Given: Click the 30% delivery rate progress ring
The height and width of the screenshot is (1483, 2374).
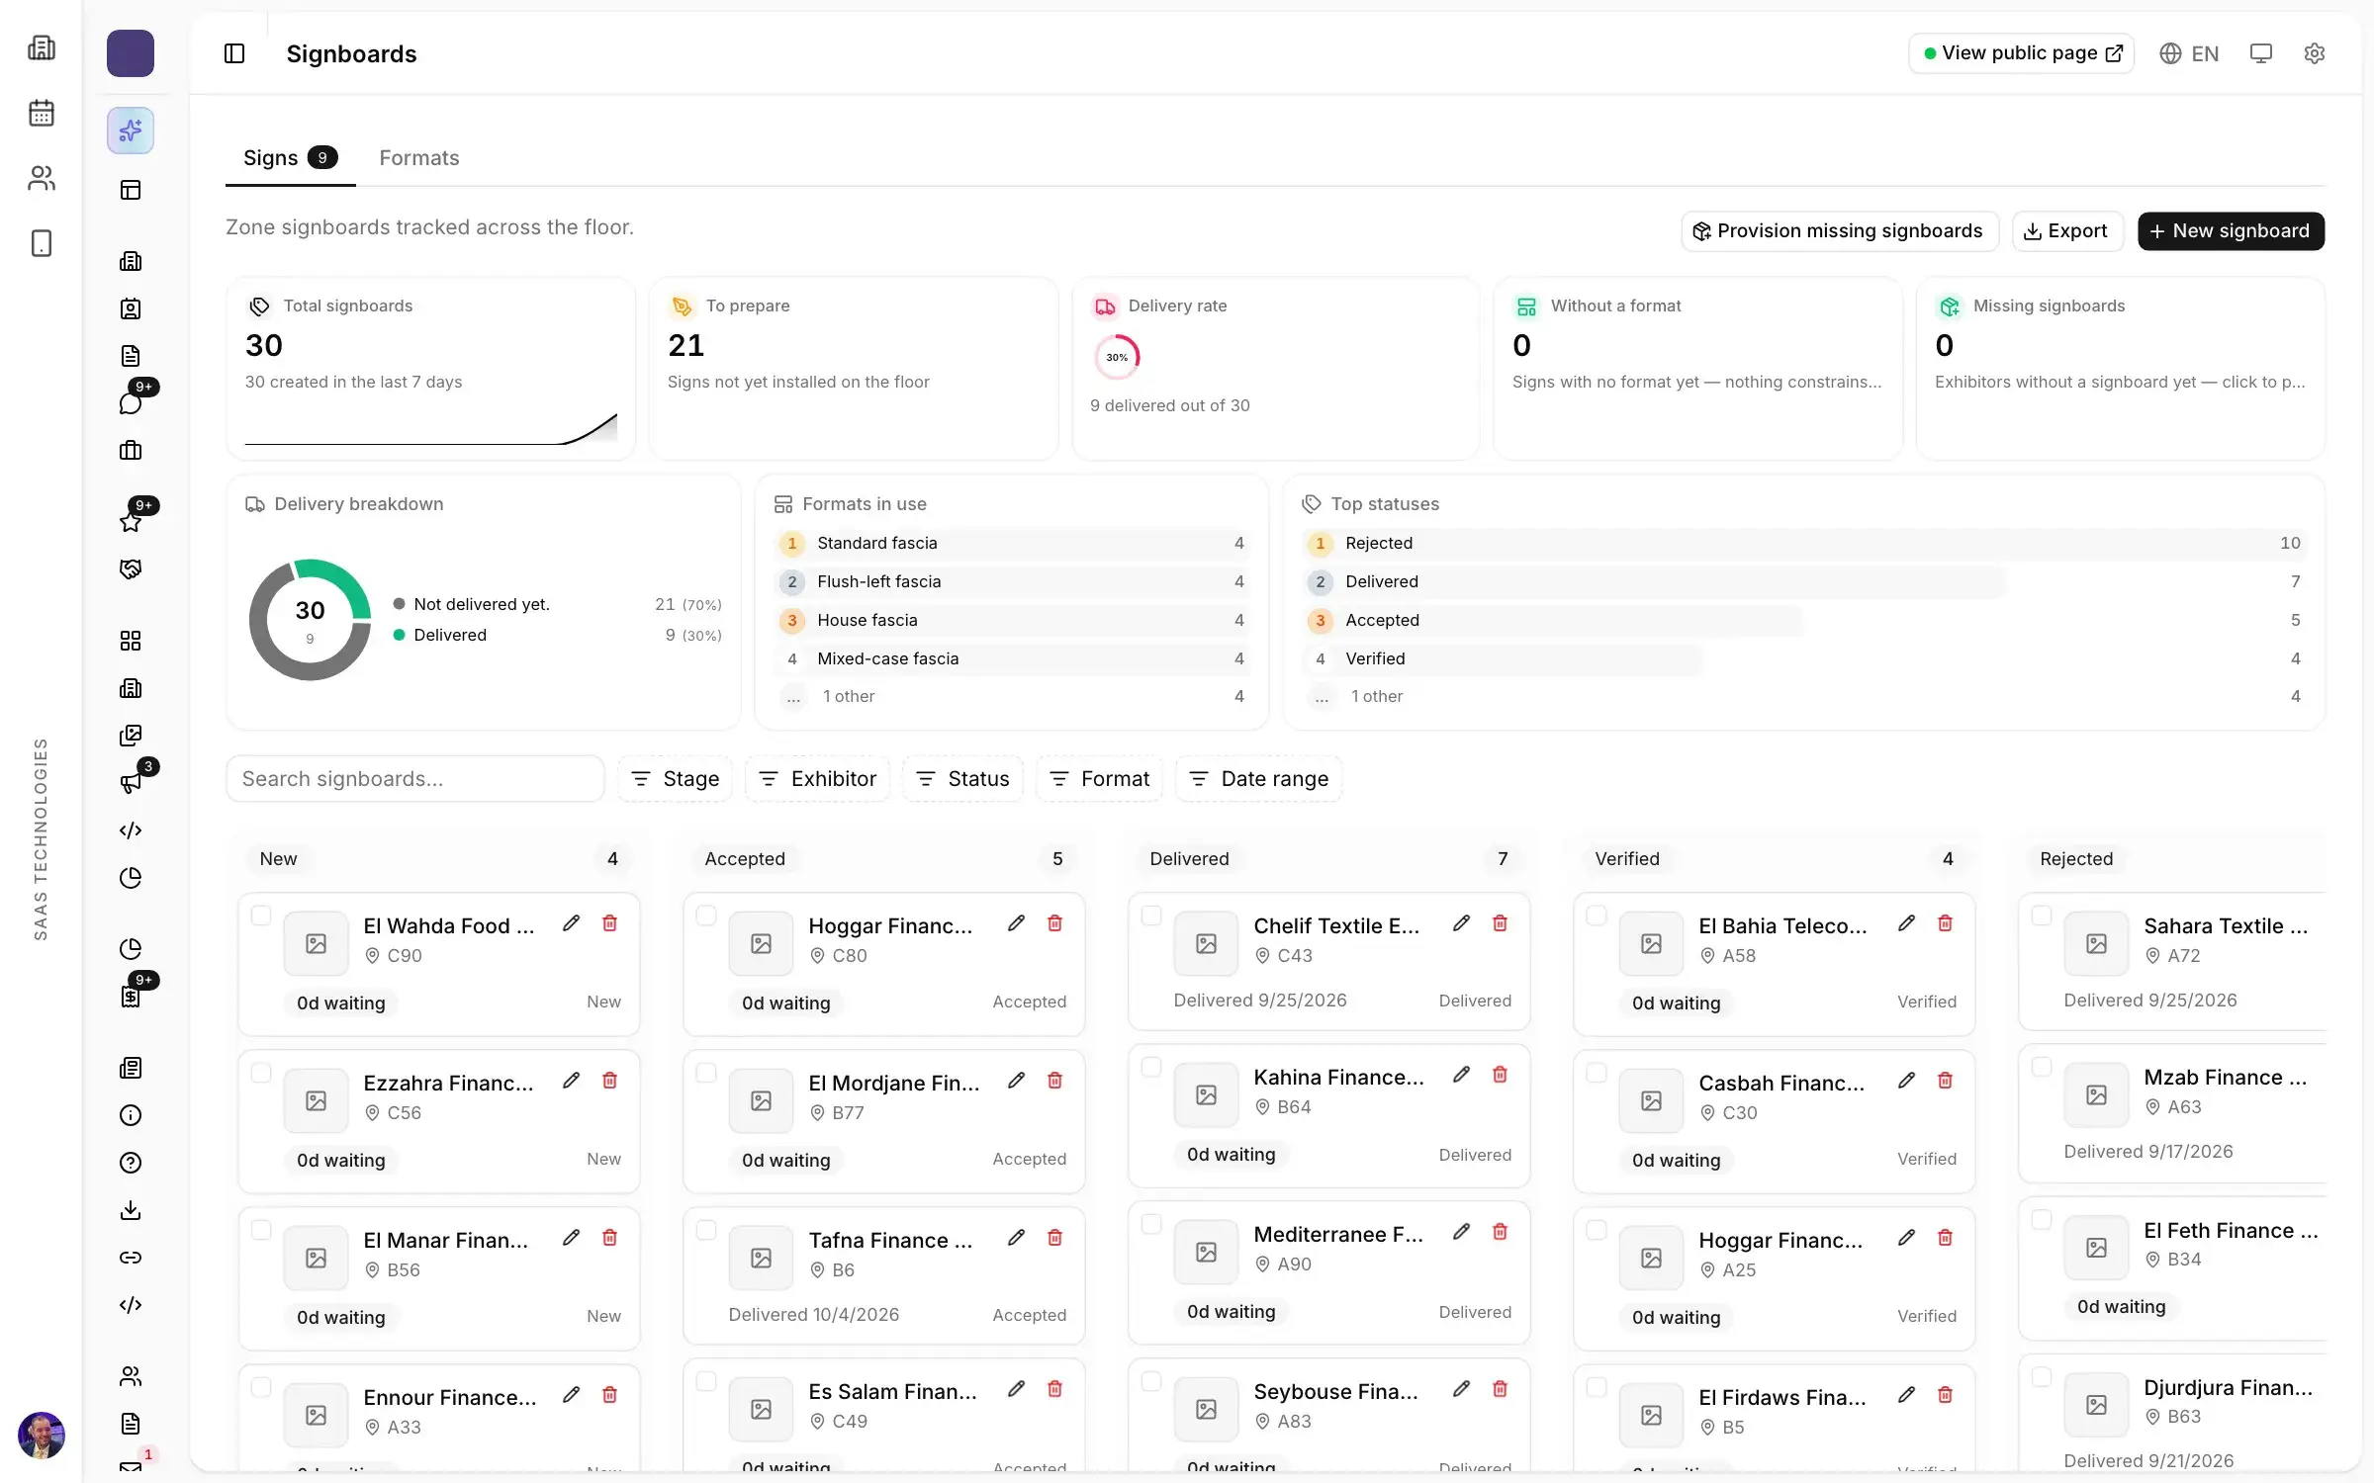Looking at the screenshot, I should 1117,357.
